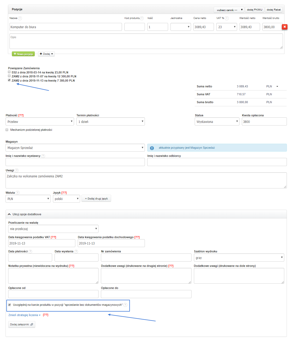
Task: Open Szablon wydruku gray dropdown
Action: click(239, 258)
